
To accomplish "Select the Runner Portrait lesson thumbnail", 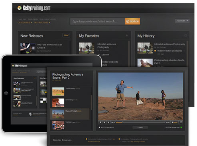I will coord(58,114).
